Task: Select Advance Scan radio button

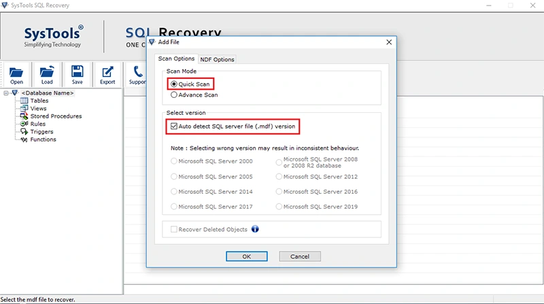Action: pyautogui.click(x=174, y=95)
